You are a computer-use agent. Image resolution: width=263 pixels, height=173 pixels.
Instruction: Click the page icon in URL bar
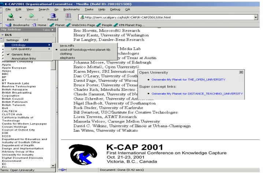pyautogui.click(x=82, y=17)
